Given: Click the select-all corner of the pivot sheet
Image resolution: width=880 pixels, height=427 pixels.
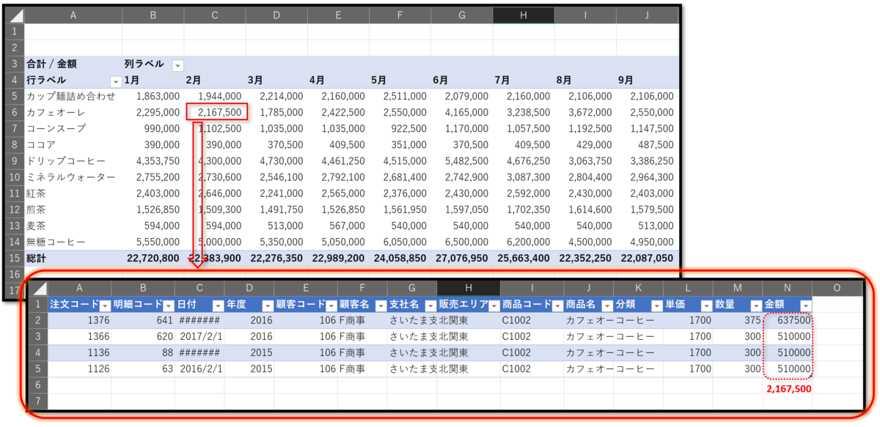Looking at the screenshot, I should click(15, 15).
